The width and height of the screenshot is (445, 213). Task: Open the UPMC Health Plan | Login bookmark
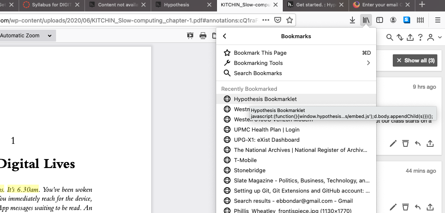point(296,129)
